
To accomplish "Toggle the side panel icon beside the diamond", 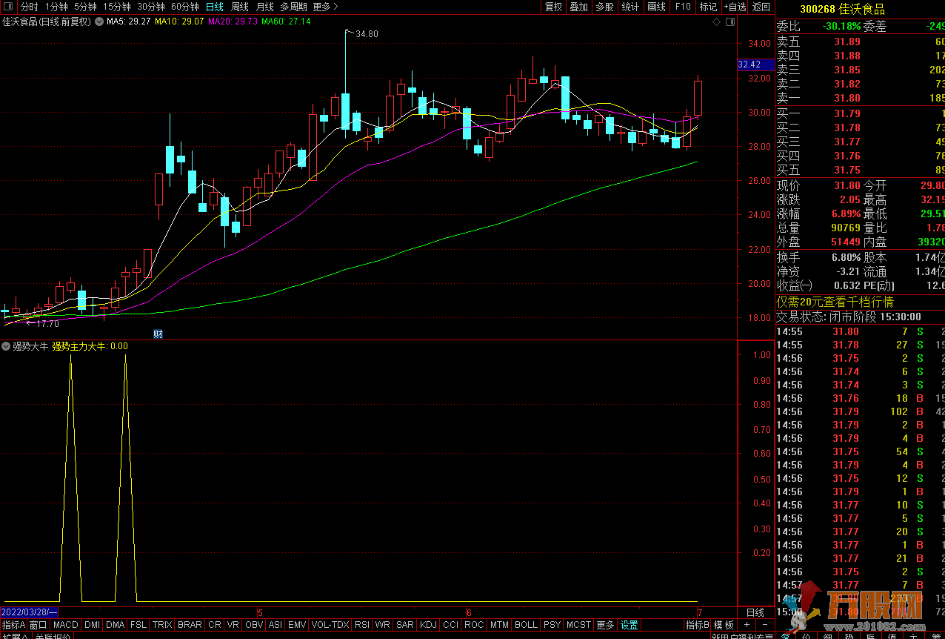I will [x=729, y=22].
